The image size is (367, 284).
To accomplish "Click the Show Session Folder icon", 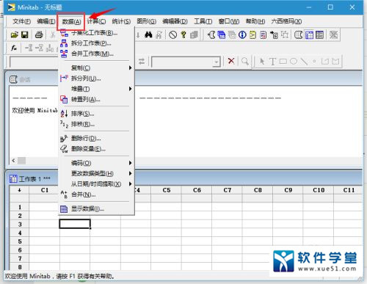I will point(211,35).
